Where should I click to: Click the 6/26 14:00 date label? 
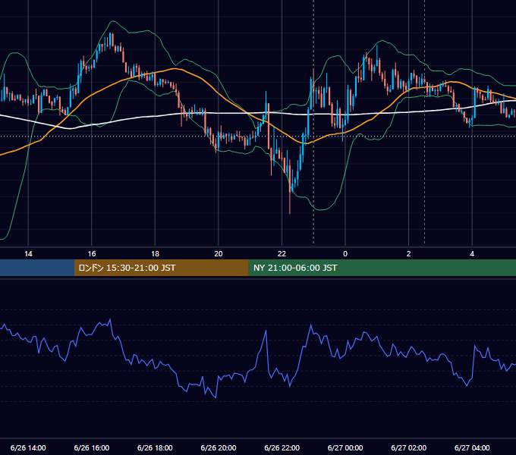[28, 447]
